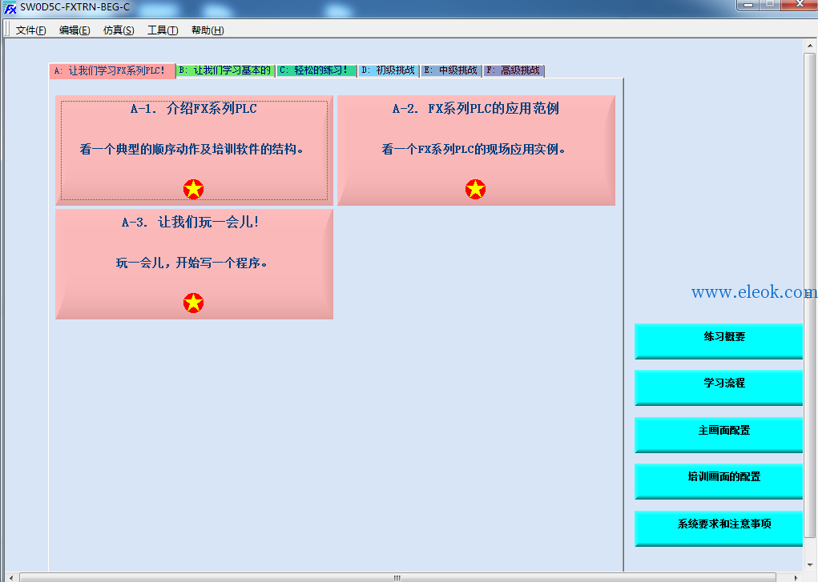
Task: Open the 帮助(H) menu
Action: pyautogui.click(x=208, y=30)
